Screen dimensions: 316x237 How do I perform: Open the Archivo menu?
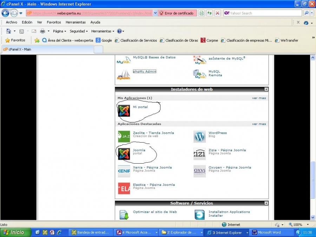coord(12,22)
